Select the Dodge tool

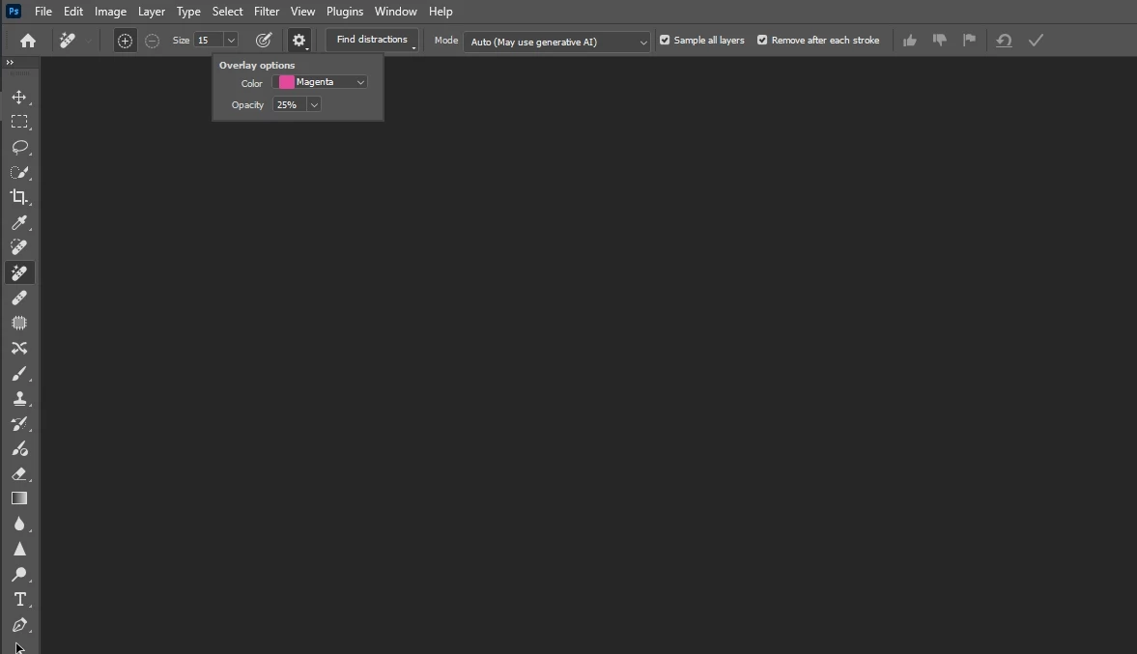click(19, 574)
